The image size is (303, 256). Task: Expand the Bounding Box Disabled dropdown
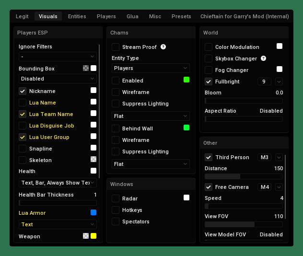(58, 79)
